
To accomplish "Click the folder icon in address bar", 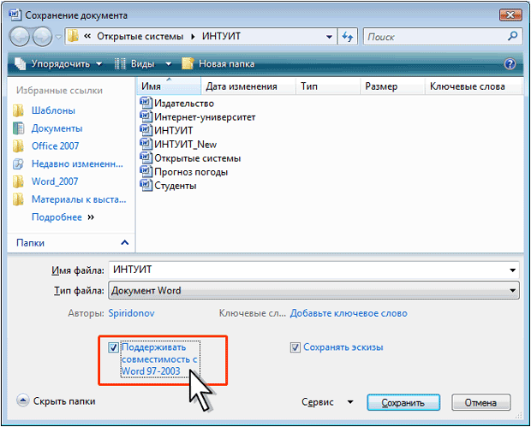I will 73,36.
